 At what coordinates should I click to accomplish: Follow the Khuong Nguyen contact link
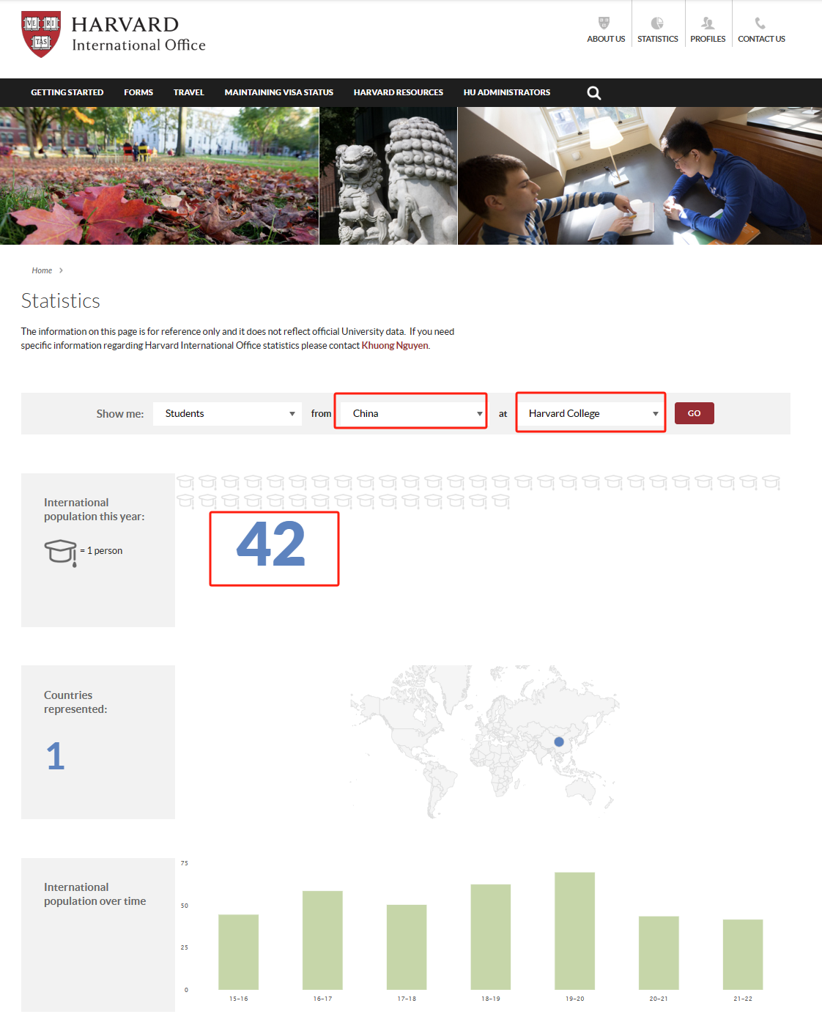pyautogui.click(x=395, y=346)
